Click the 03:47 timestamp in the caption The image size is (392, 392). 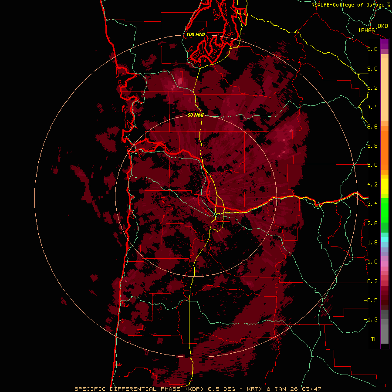tap(311, 389)
